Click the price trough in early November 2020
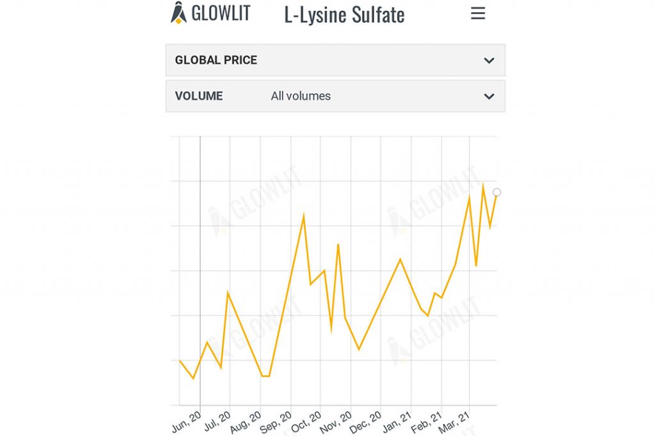 pyautogui.click(x=359, y=350)
